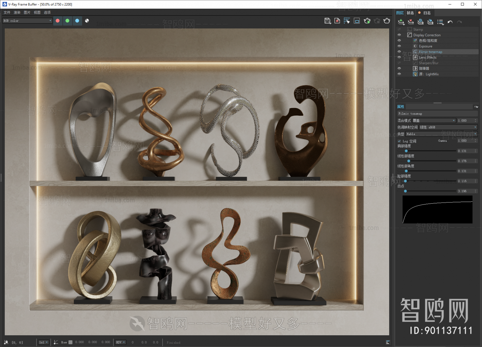Click the Exposure layer icon

tap(415, 46)
